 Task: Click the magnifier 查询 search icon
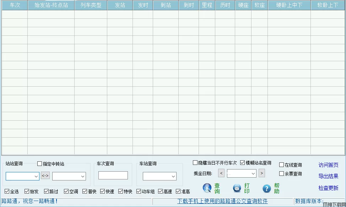pyautogui.click(x=207, y=188)
